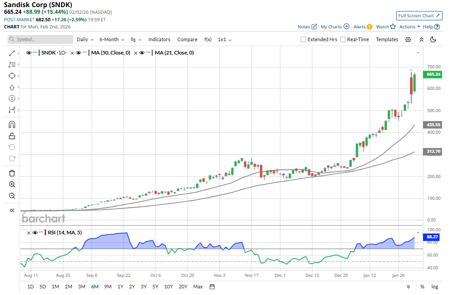Select the 20Y range
The image size is (450, 295).
183,287
